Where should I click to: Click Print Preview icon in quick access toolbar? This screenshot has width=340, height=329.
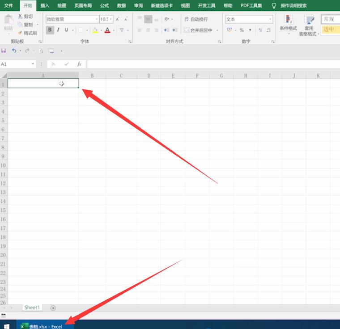point(41,51)
